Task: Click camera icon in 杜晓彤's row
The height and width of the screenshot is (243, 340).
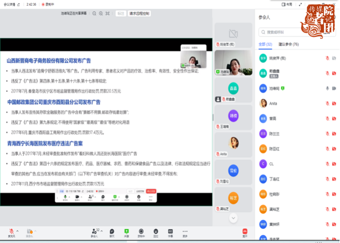Action: [334, 194]
